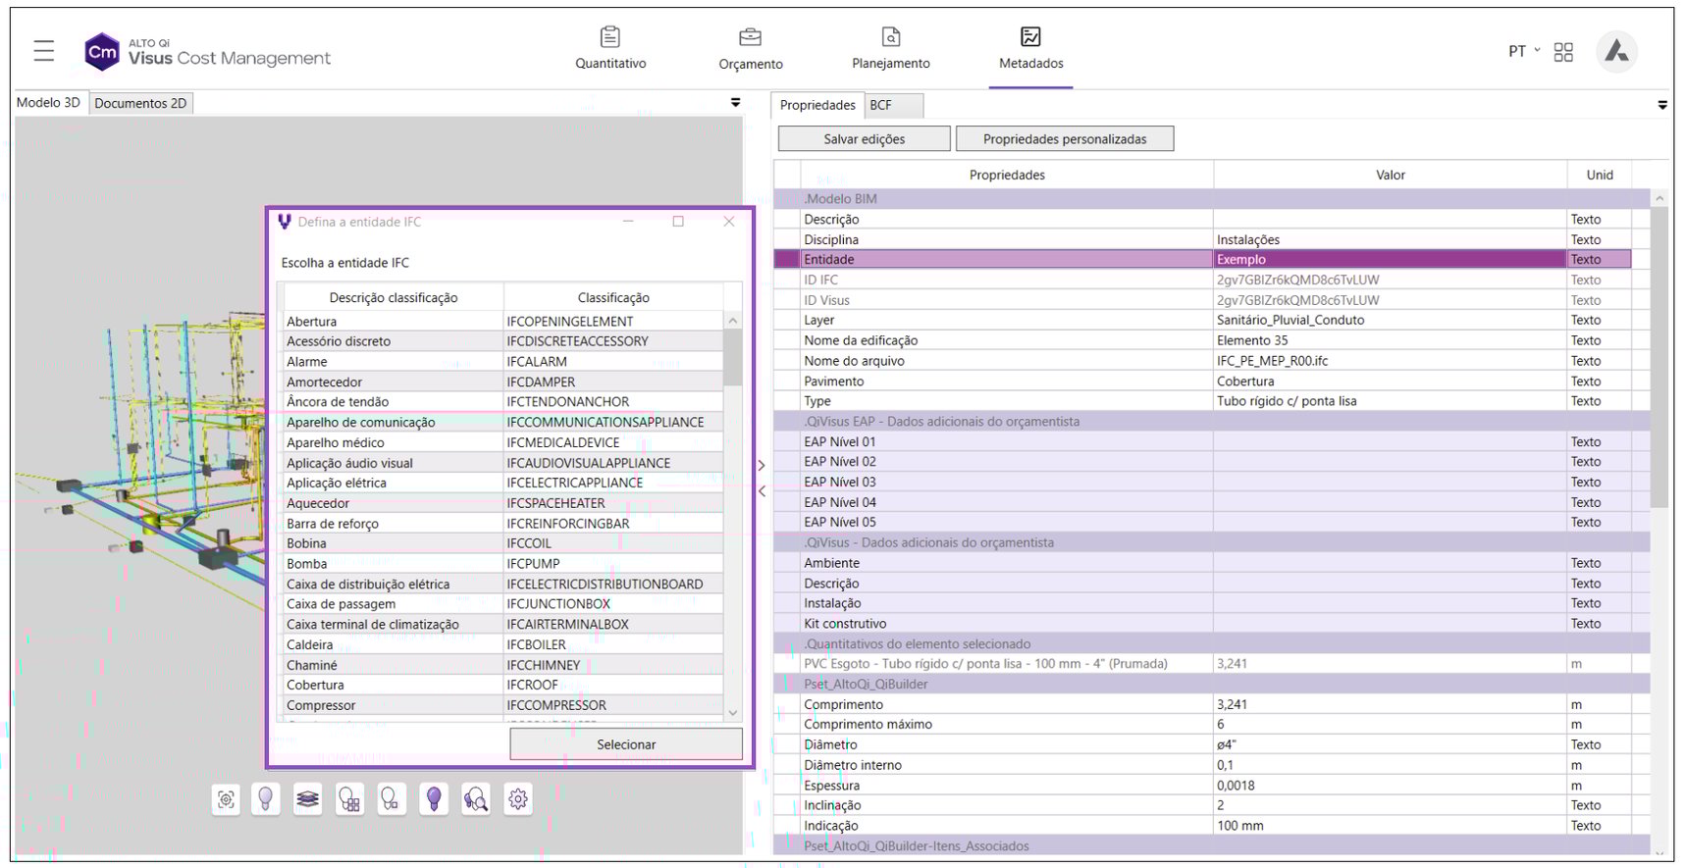Open the apps grid icon

pyautogui.click(x=1563, y=52)
